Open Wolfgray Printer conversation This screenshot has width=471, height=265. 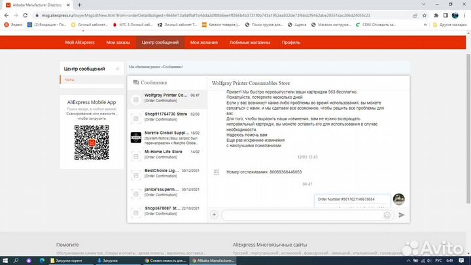click(167, 99)
